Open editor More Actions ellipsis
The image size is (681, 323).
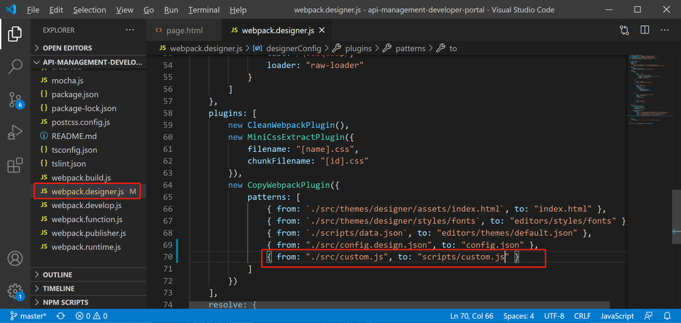665,31
